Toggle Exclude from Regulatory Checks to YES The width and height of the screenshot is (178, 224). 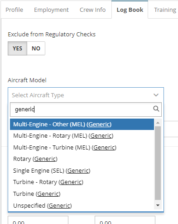click(x=18, y=49)
